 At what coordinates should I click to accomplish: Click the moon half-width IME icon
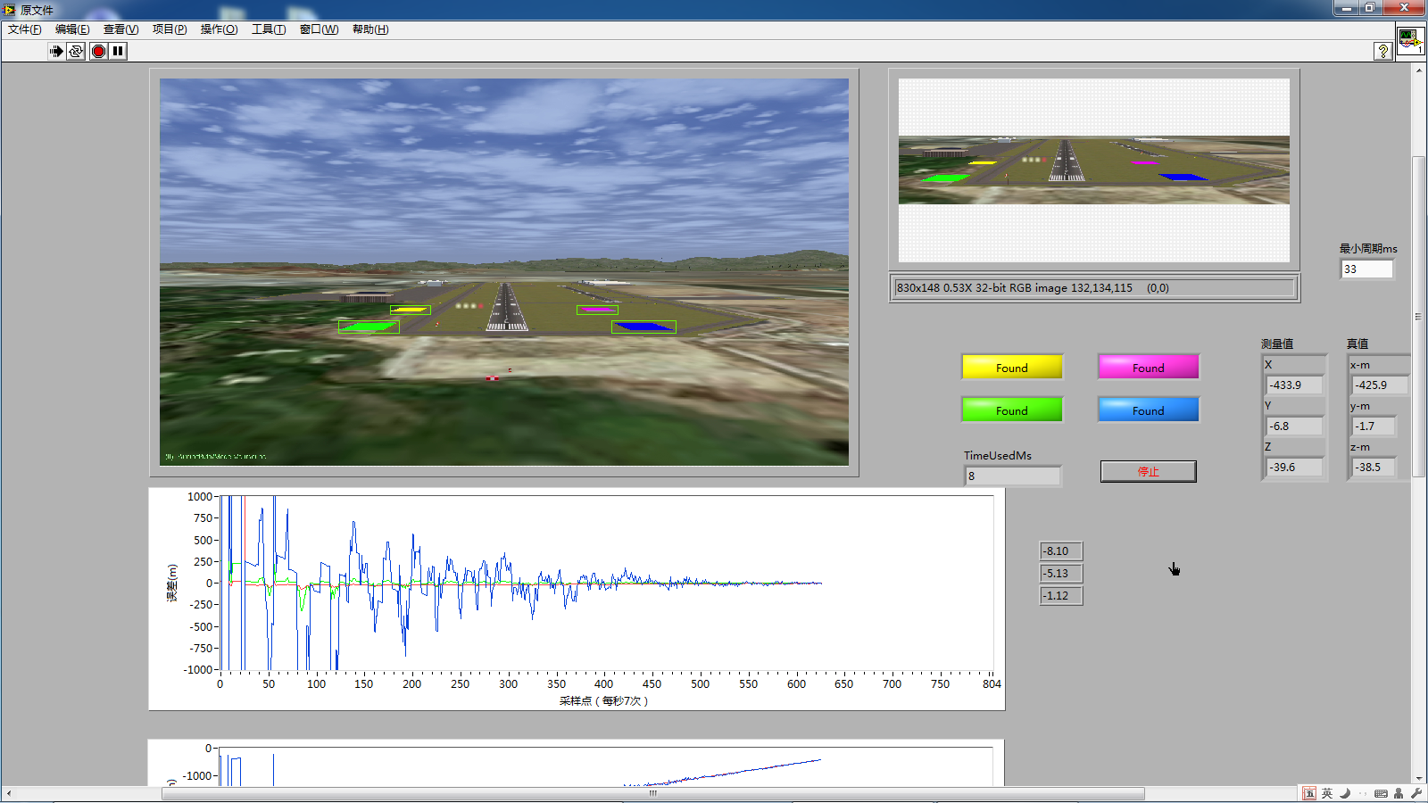coord(1345,793)
